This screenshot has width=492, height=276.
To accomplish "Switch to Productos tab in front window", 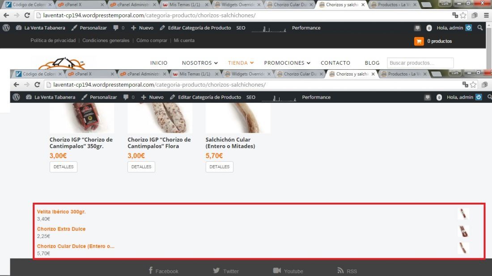I will point(404,74).
